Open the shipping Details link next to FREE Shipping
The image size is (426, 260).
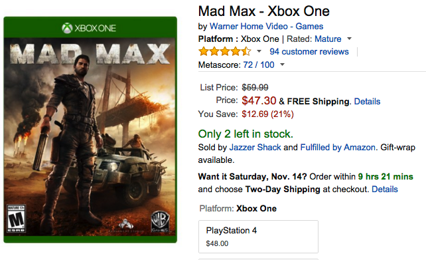(x=367, y=101)
